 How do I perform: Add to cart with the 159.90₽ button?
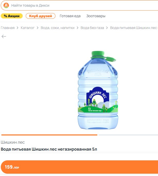click(x=79, y=167)
